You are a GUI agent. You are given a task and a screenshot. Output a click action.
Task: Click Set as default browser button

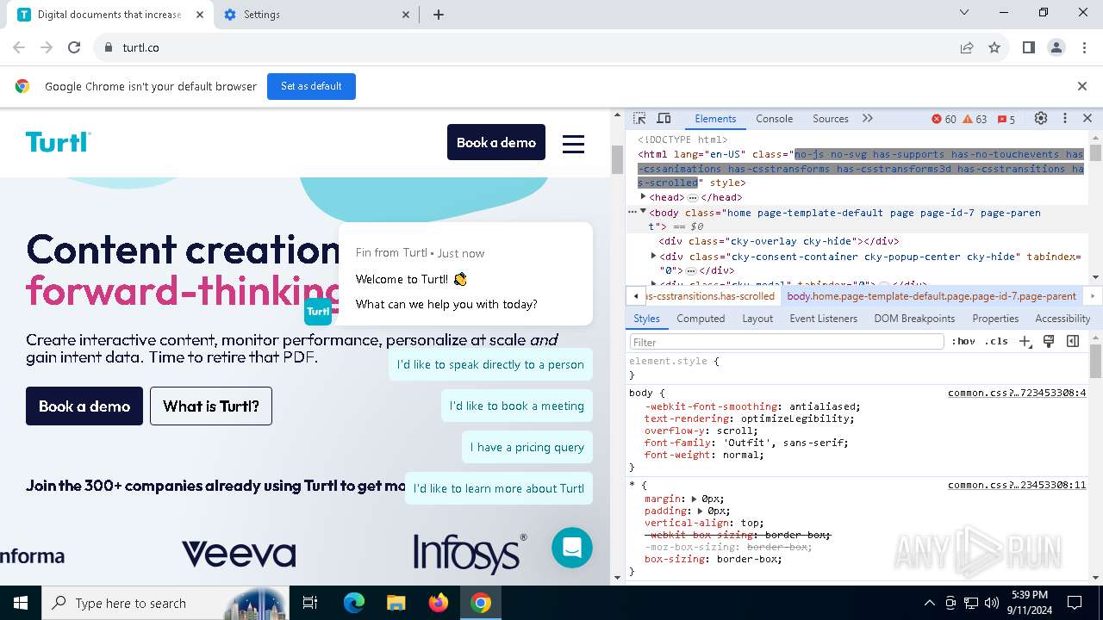pyautogui.click(x=311, y=86)
